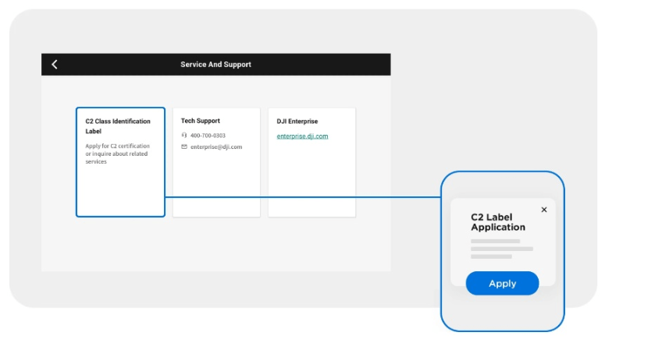Click empty space in the highlighted C2 card
This screenshot has height=357, width=669.
pos(120,191)
